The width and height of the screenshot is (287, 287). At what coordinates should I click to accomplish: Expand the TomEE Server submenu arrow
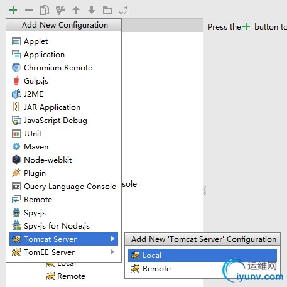(x=112, y=252)
